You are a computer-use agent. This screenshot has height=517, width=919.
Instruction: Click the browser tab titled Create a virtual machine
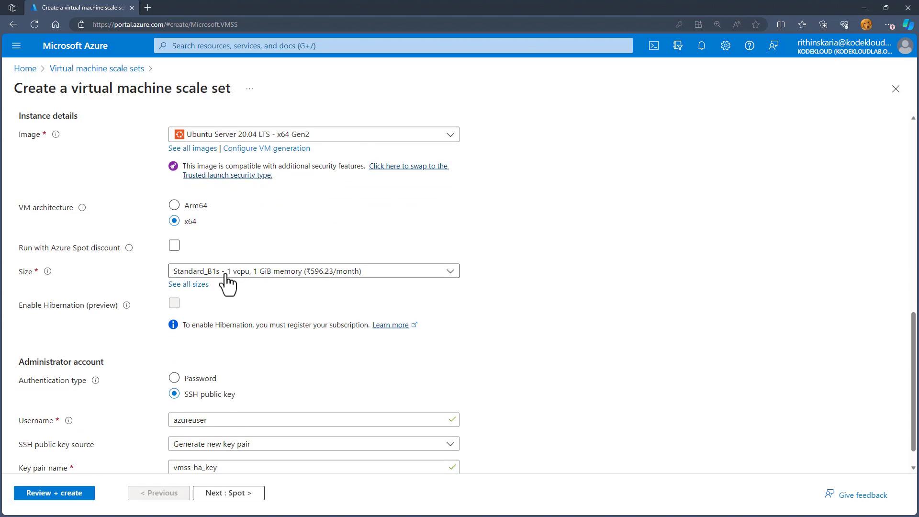pos(81,8)
